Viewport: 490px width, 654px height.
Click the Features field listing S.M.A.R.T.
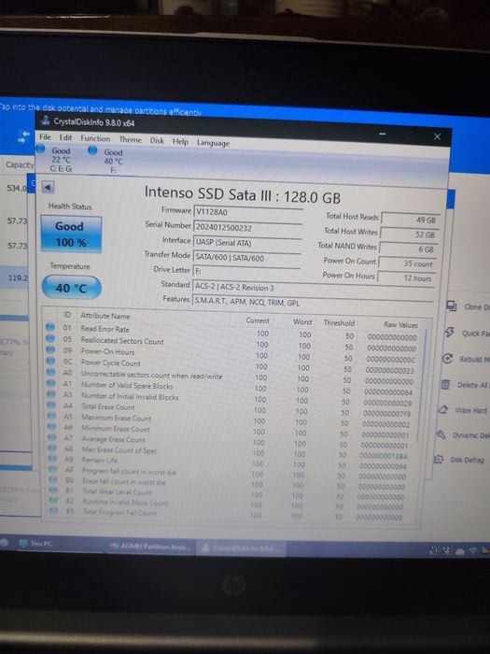point(313,303)
